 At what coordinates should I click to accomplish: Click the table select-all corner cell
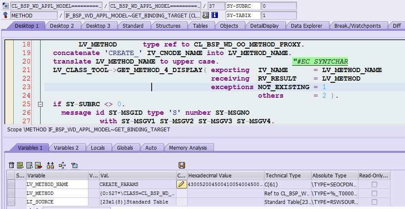pyautogui.click(x=11, y=176)
